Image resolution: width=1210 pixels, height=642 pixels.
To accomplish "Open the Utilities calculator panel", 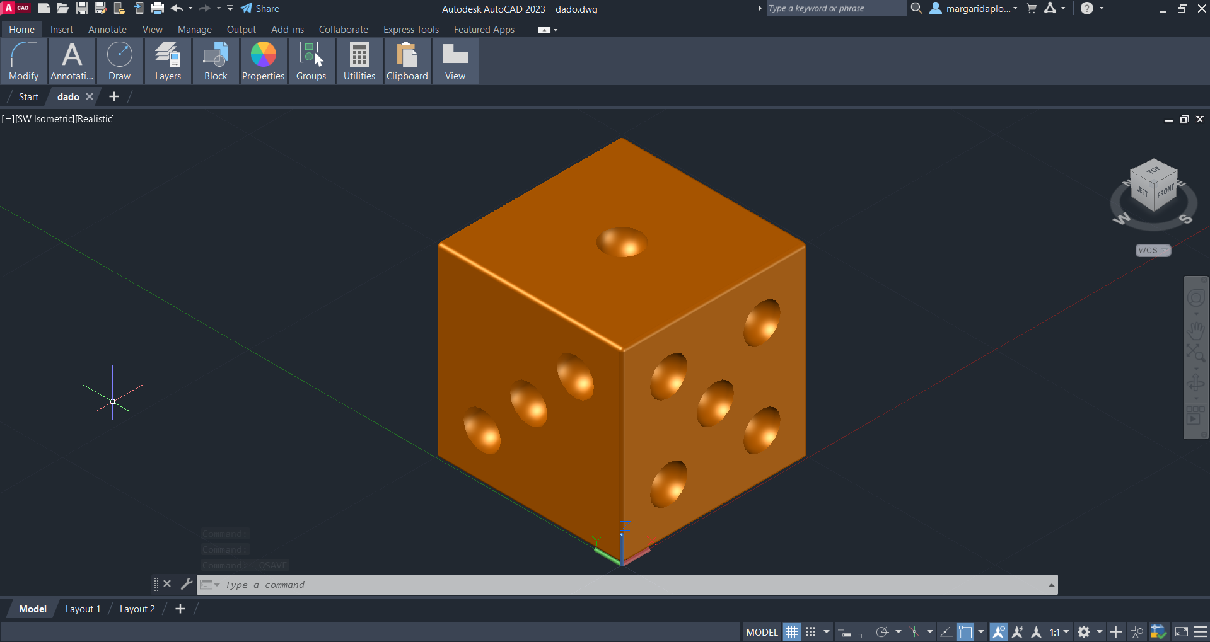I will coord(359,61).
